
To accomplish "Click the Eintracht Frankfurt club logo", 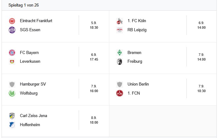I will [x=12, y=21].
